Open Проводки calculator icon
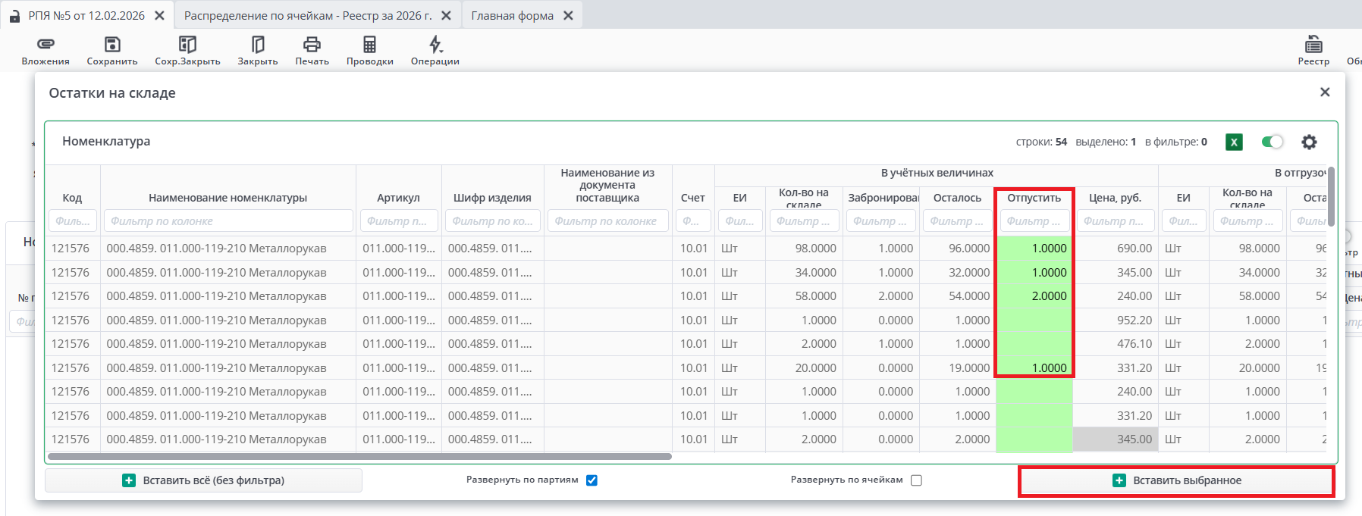 pyautogui.click(x=369, y=45)
